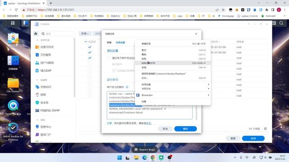Open the DSM main menu grid icon
This screenshot has height=162, width=289.
pyautogui.click(x=13, y=23)
